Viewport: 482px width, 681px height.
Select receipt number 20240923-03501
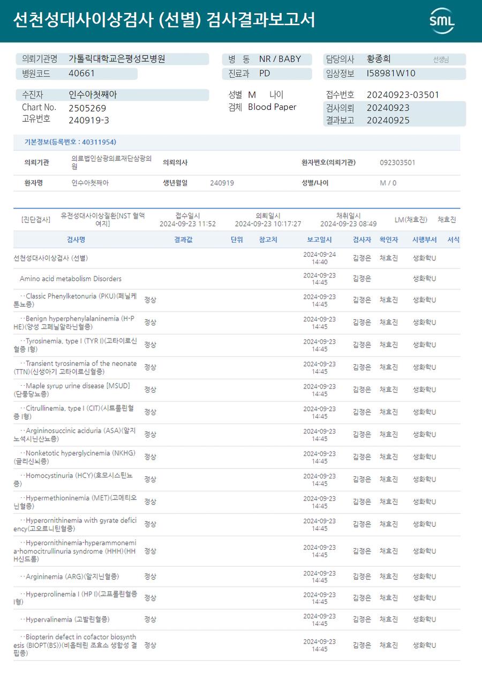click(x=403, y=95)
